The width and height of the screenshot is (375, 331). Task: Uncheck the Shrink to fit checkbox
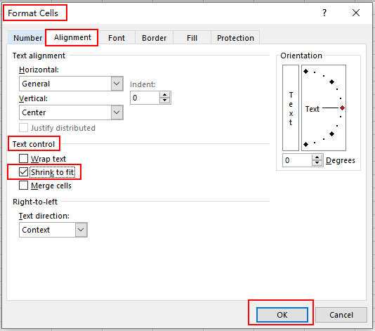(x=23, y=172)
